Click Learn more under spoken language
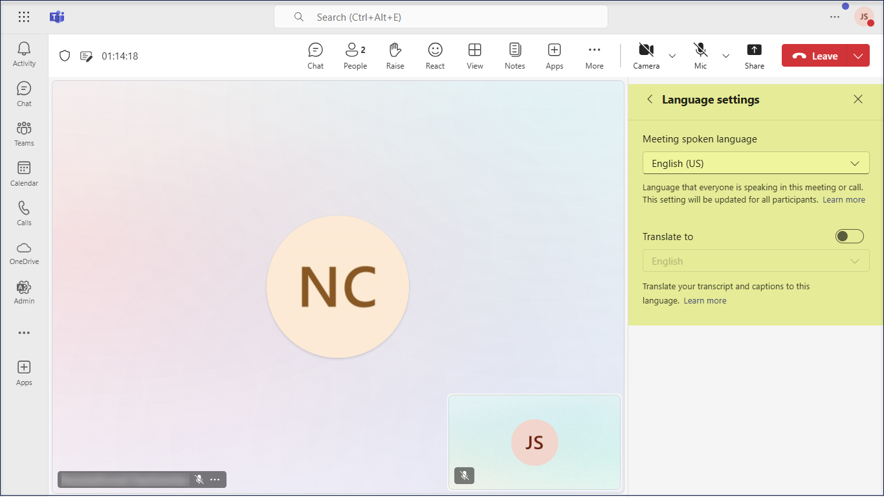This screenshot has height=497, width=884. point(843,200)
